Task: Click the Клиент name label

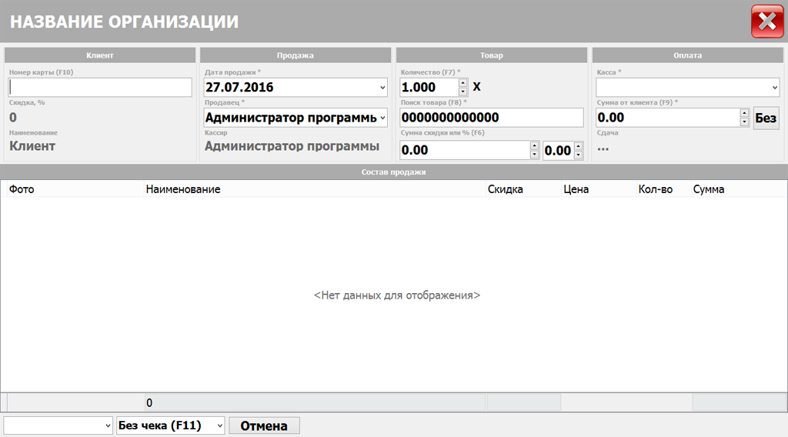Action: (x=32, y=146)
